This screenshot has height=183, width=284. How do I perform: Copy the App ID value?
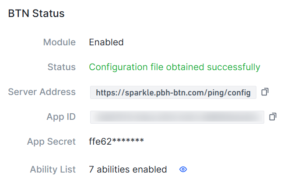tap(273, 117)
